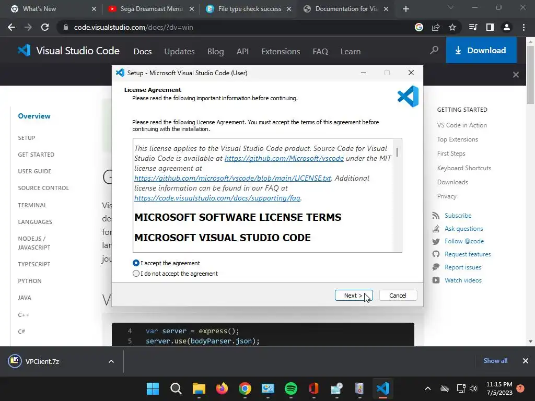
Task: Show hidden system tray icons chevron
Action: pyautogui.click(x=427, y=388)
